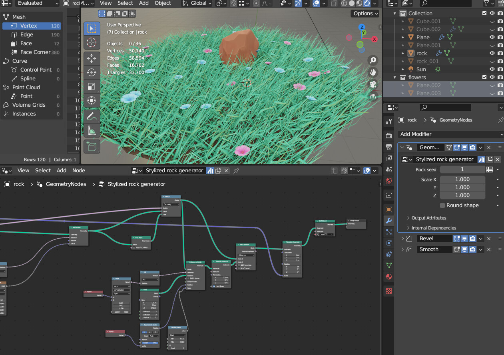Select the Move tool in the viewport toolbar
The height and width of the screenshot is (355, 504).
click(92, 58)
